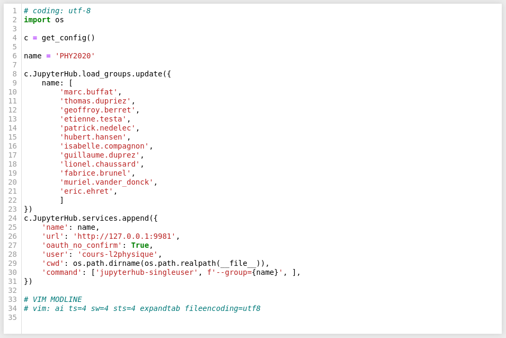Click the import keyword on line 2
The width and height of the screenshot is (506, 338).
click(x=37, y=20)
